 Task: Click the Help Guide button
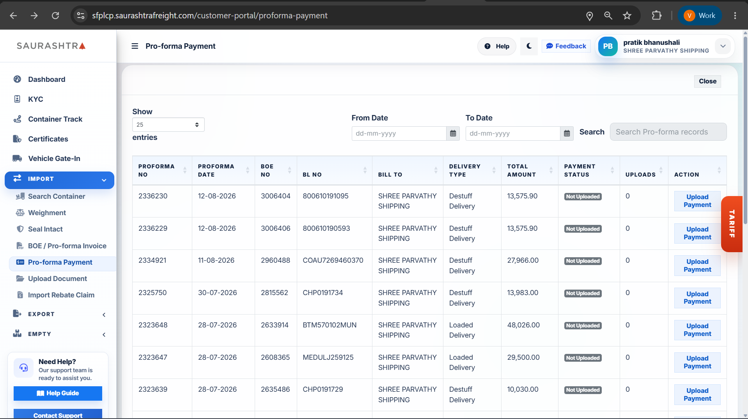point(58,393)
